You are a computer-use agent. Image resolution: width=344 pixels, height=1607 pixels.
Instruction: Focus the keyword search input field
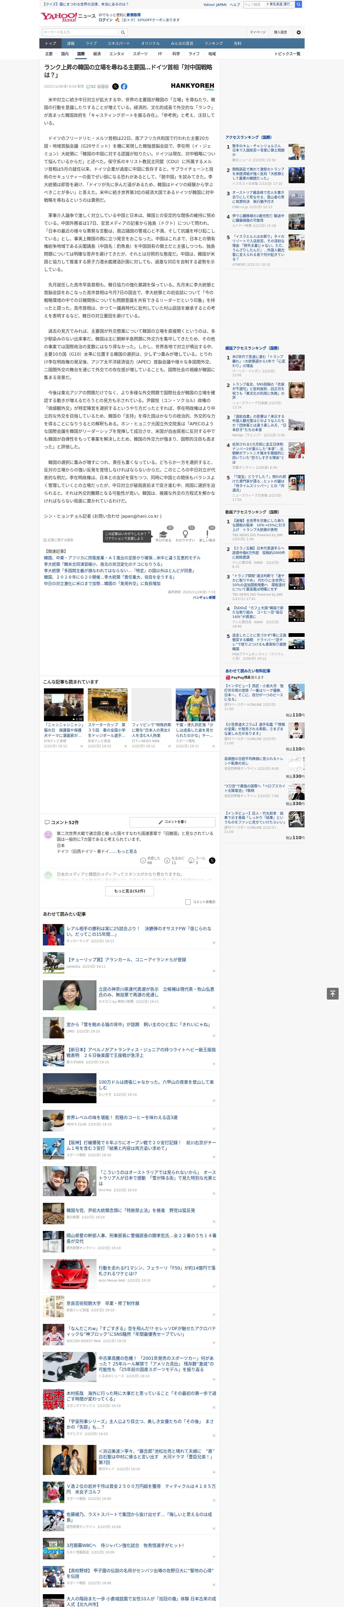click(81, 32)
